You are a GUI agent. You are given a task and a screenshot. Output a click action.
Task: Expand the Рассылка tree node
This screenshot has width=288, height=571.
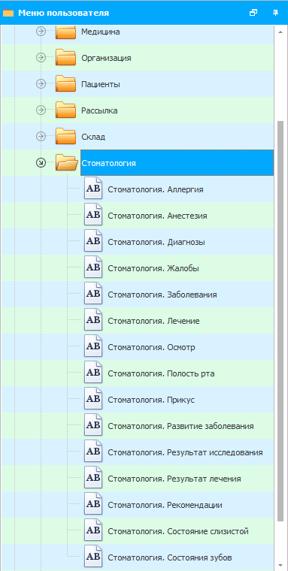point(41,110)
